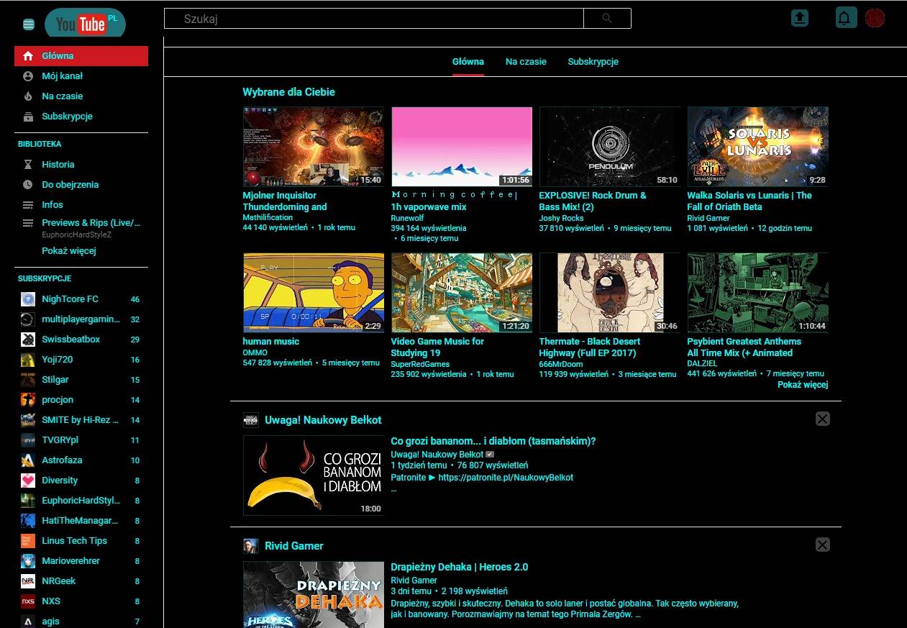Click the Previews & Rips playlist icon
Viewport: 907px width, 628px height.
[x=28, y=223]
